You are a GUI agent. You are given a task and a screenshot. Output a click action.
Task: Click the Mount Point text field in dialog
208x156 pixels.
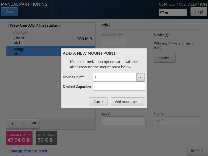(x=115, y=77)
